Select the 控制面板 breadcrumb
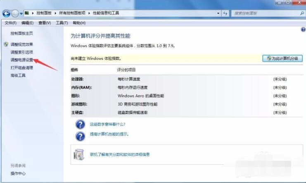This screenshot has width=306, height=183. (x=44, y=13)
